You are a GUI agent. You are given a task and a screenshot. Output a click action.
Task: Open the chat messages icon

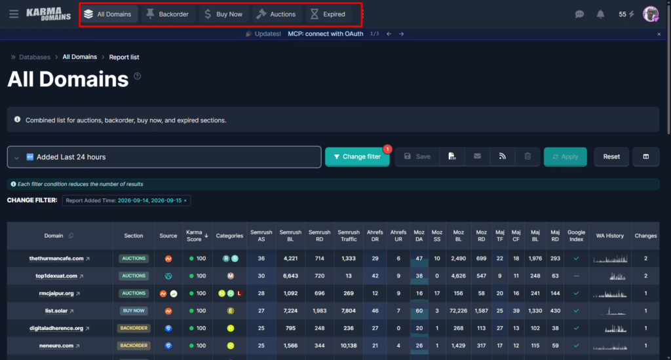coord(579,14)
